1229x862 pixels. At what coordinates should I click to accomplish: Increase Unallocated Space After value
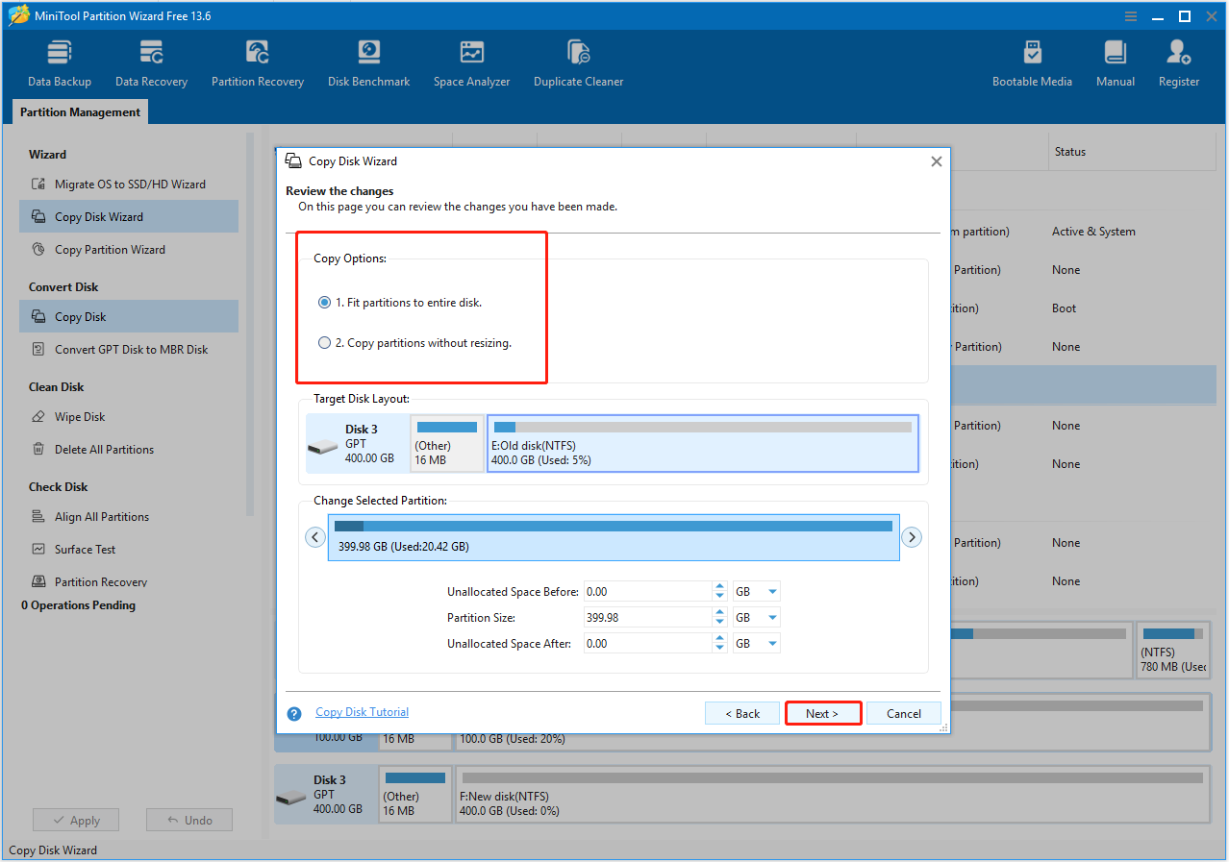point(720,638)
